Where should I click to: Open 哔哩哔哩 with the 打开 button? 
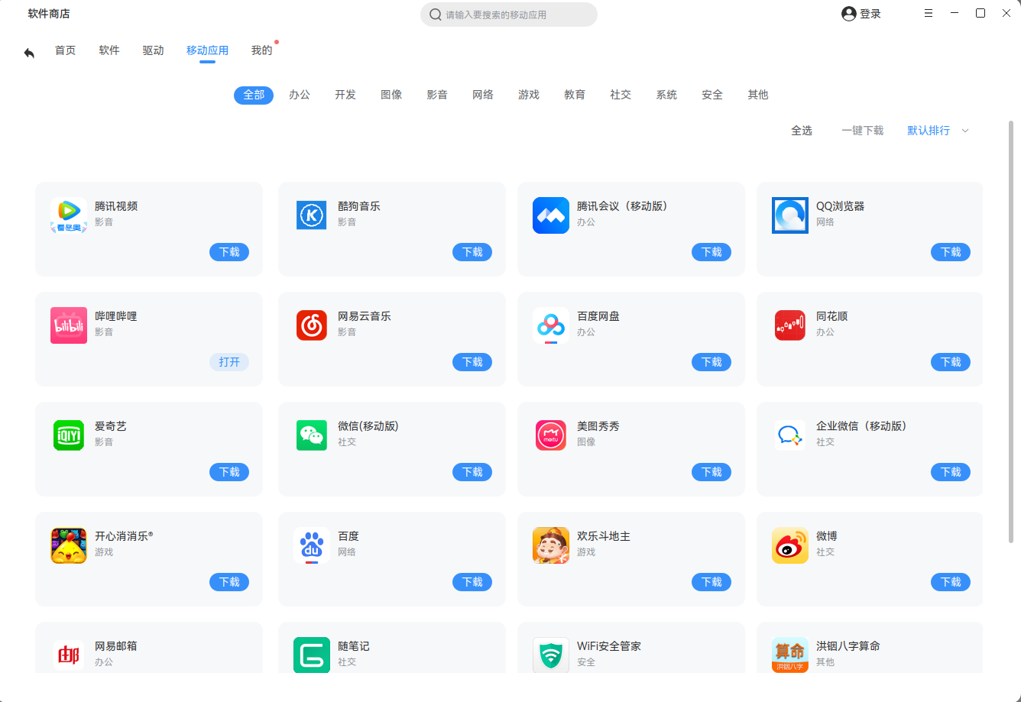tap(229, 362)
